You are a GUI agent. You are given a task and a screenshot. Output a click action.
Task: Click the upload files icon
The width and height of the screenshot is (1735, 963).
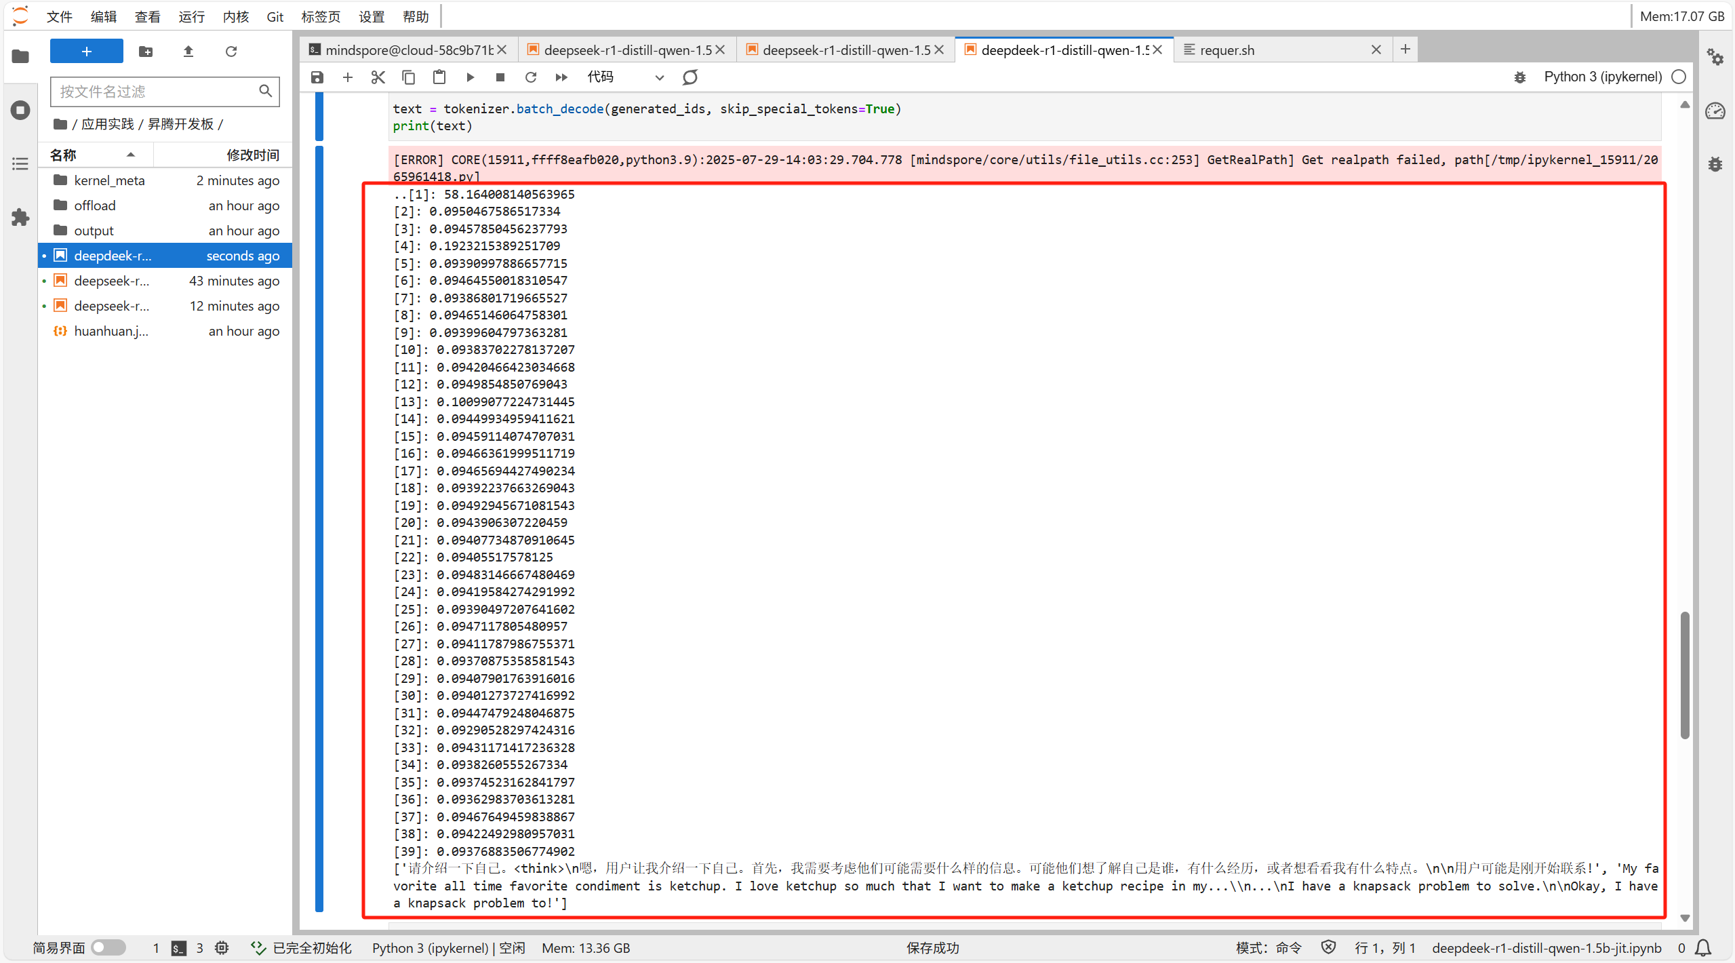188,52
